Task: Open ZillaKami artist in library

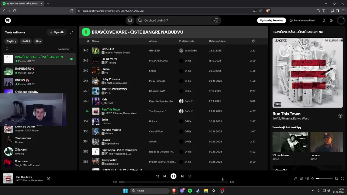Action: 39,151
